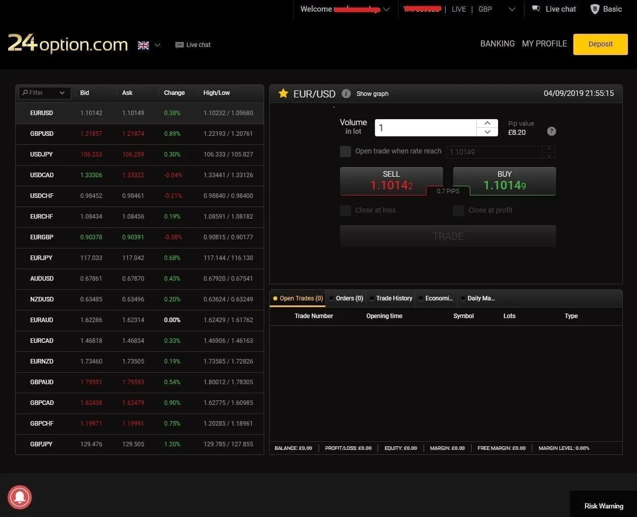Decrease volume with the down arrow
The image size is (637, 517).
click(x=487, y=132)
